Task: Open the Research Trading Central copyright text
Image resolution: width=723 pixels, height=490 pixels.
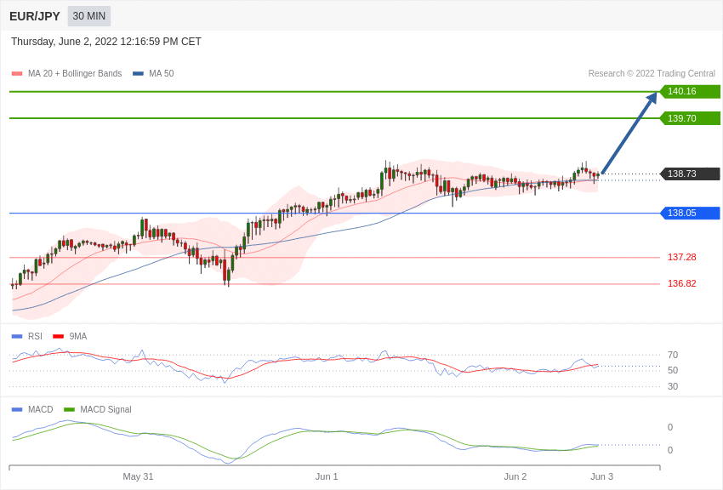Action: (x=652, y=74)
